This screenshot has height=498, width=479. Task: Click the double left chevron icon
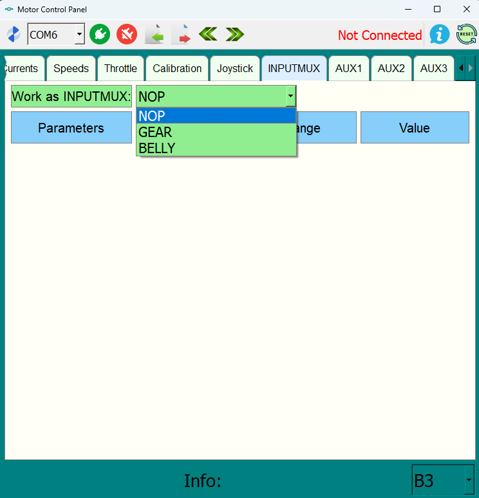pos(208,34)
